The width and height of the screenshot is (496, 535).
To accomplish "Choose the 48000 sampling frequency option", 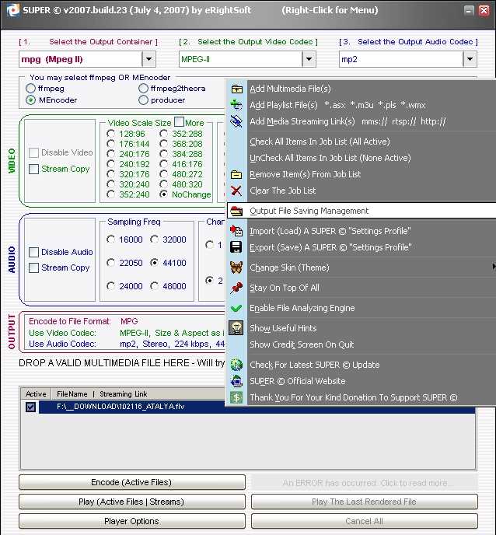I will [x=155, y=286].
